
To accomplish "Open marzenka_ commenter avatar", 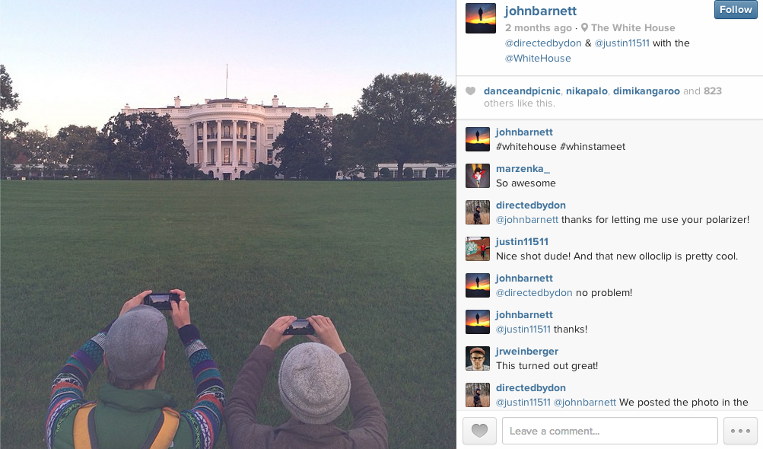I will point(478,176).
